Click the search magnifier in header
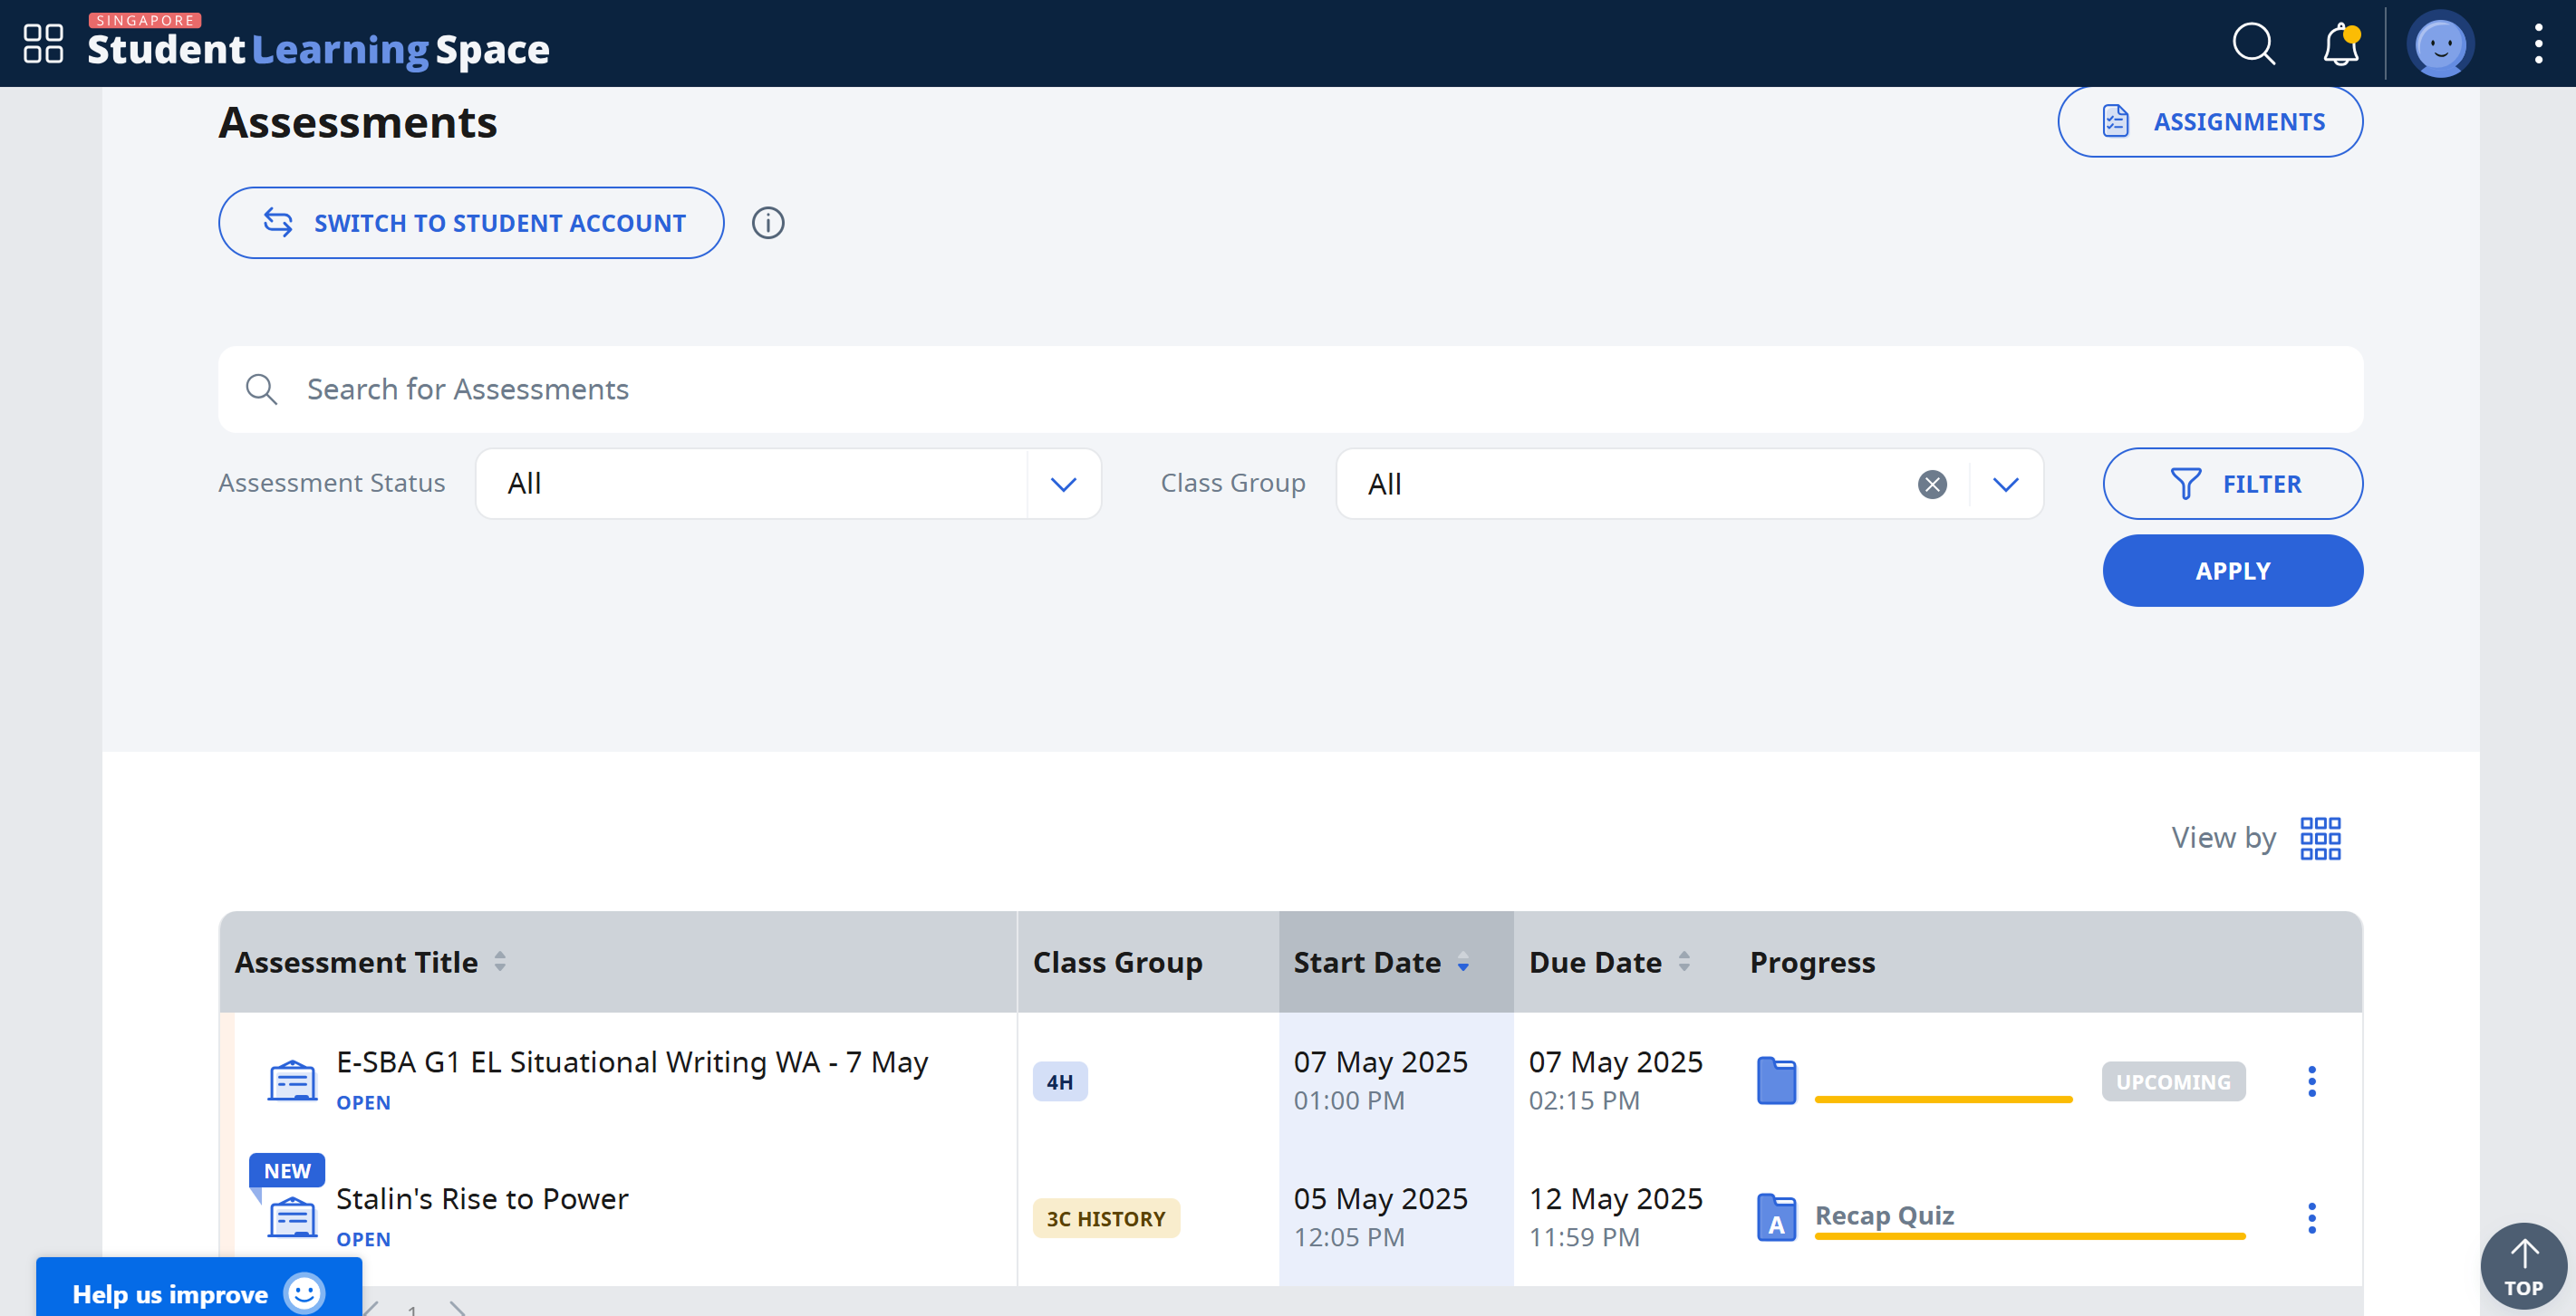Screen dimensions: 2576x1316 coord(2253,44)
